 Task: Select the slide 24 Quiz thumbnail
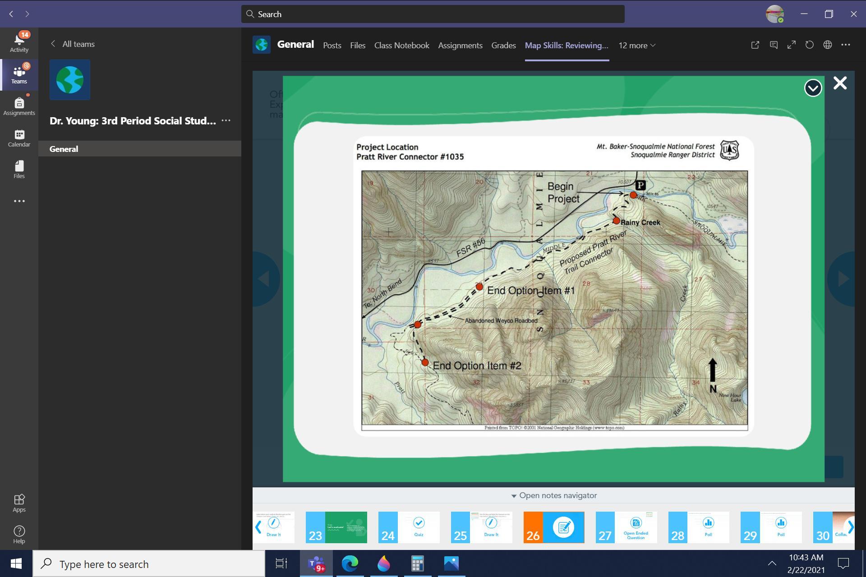pyautogui.click(x=408, y=527)
